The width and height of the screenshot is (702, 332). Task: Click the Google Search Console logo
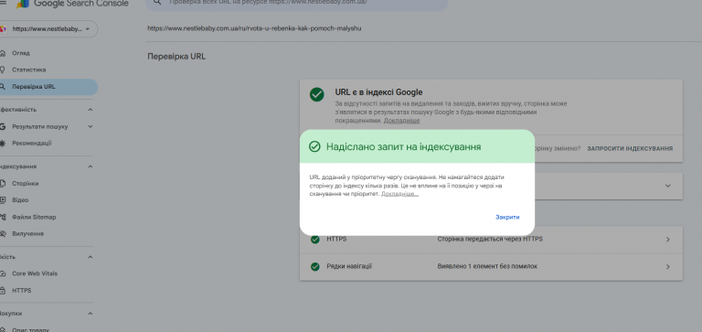(x=72, y=4)
